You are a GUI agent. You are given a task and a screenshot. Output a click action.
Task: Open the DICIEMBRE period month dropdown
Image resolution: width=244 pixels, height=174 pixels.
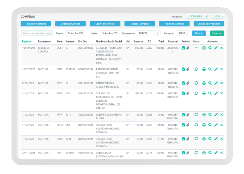pyautogui.click(x=197, y=16)
